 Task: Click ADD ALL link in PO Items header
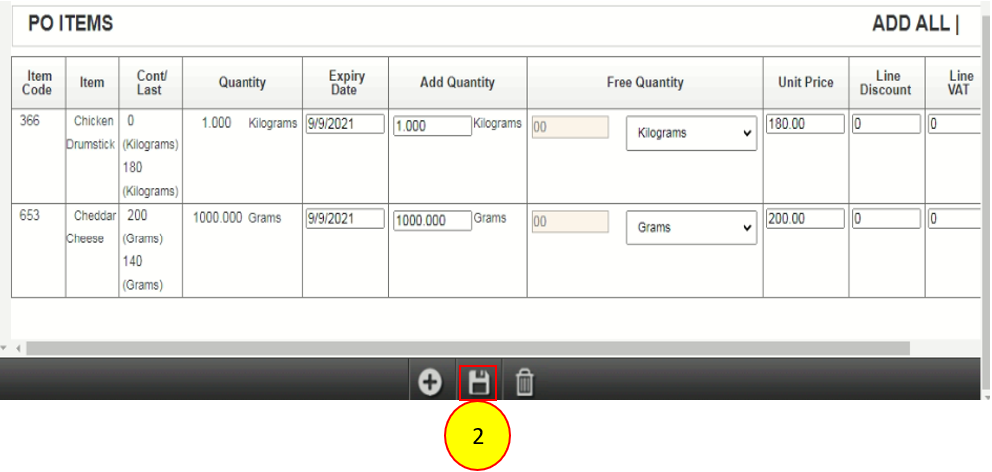(910, 24)
